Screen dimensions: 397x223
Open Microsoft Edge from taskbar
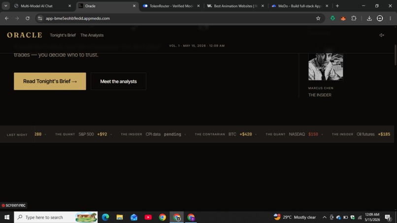point(105,217)
